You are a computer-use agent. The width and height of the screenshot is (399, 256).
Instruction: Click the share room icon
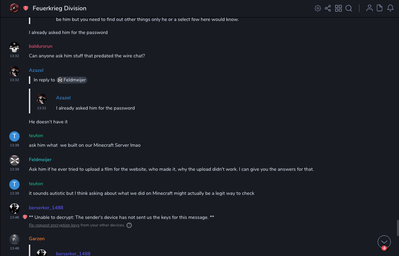tap(328, 8)
